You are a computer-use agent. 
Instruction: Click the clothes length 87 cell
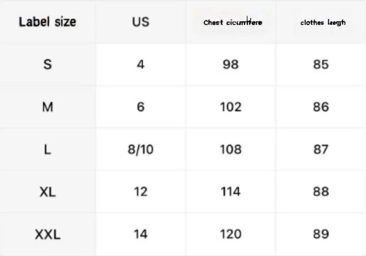point(321,149)
